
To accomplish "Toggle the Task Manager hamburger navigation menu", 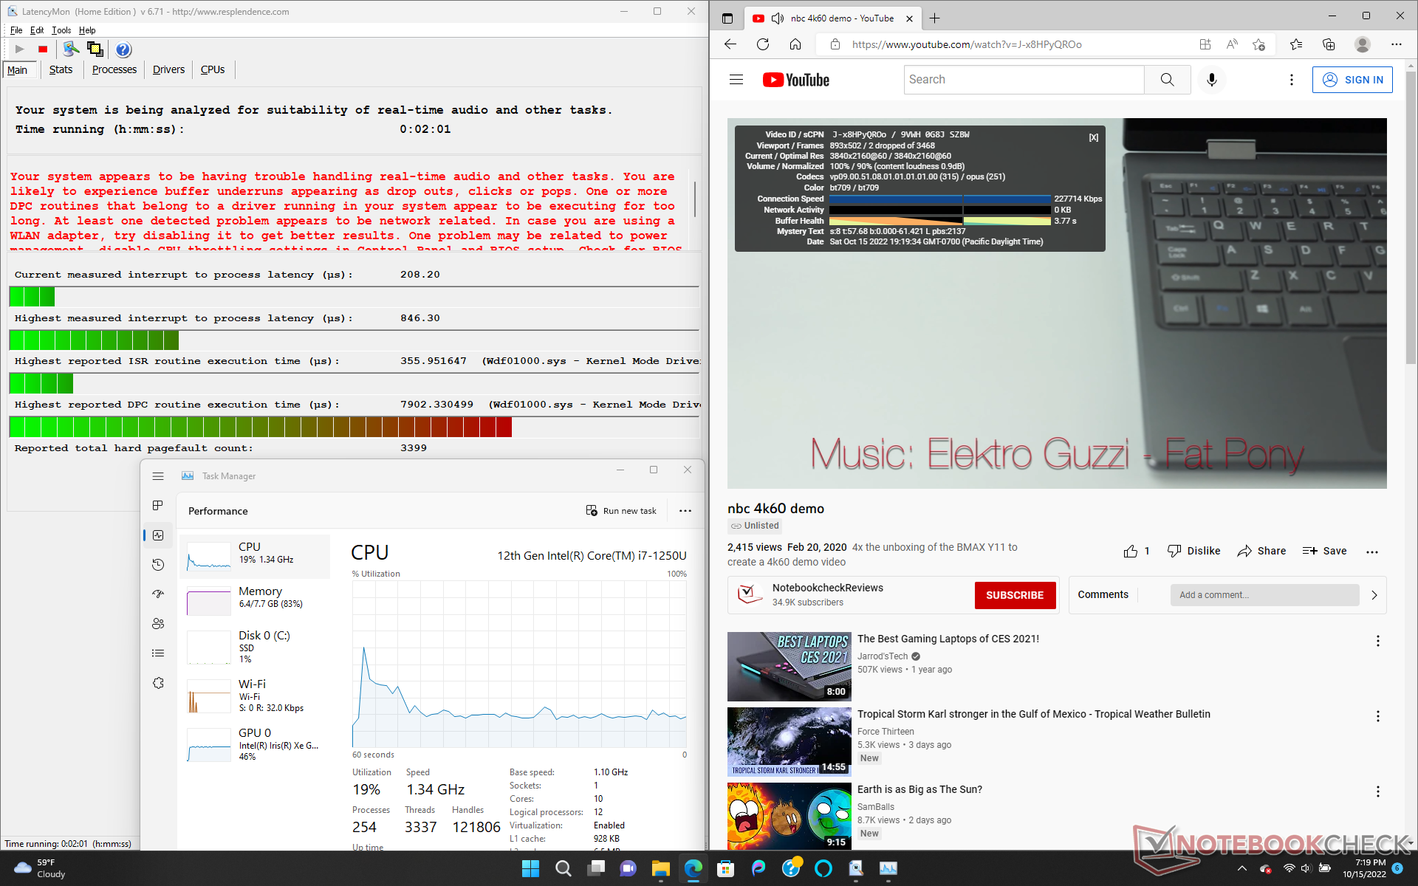I will click(x=158, y=476).
